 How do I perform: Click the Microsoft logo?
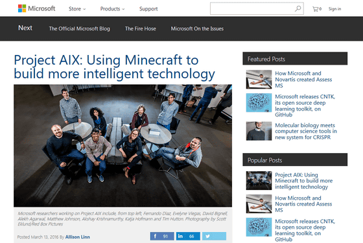coord(36,8)
